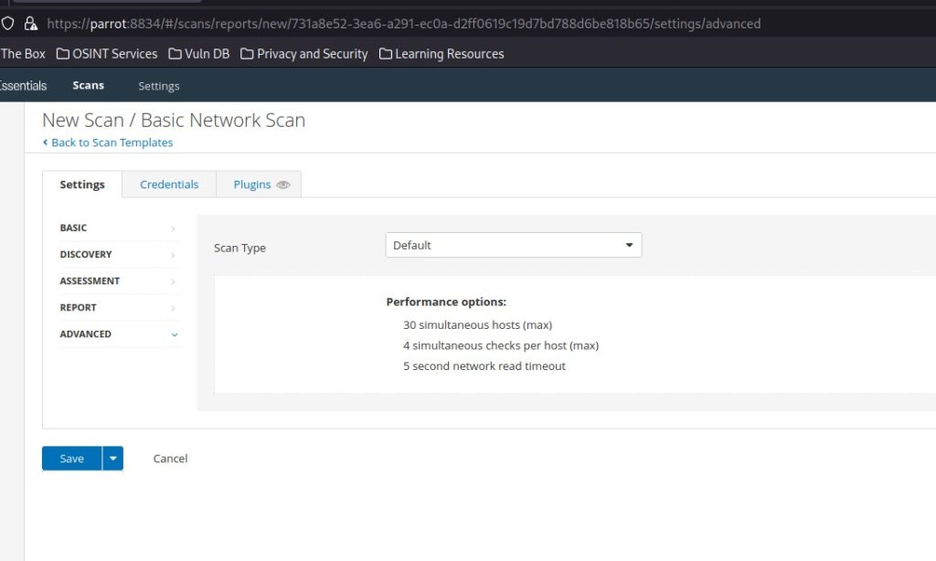The image size is (936, 561).
Task: Open the Scan Type dropdown
Action: pyautogui.click(x=514, y=245)
